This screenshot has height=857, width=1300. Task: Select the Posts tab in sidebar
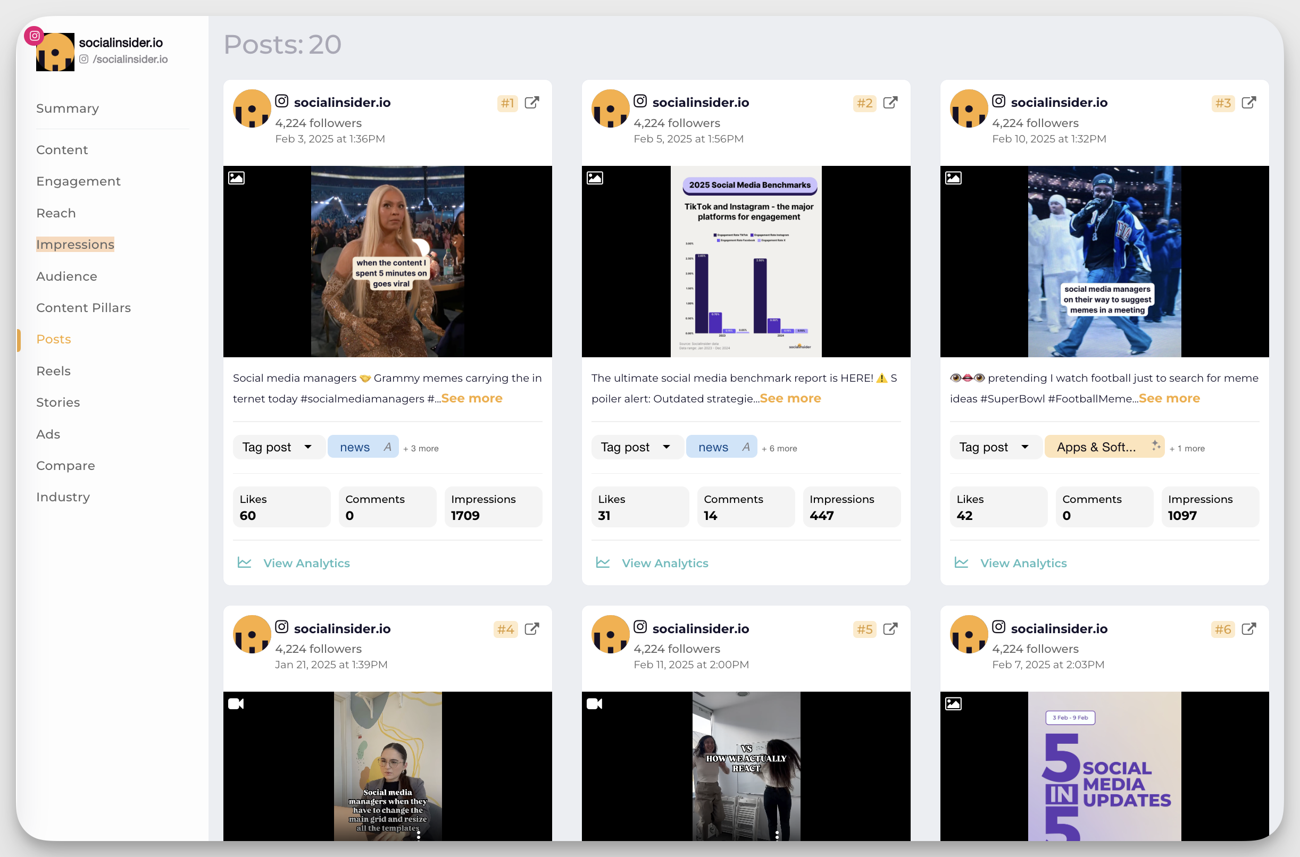53,339
